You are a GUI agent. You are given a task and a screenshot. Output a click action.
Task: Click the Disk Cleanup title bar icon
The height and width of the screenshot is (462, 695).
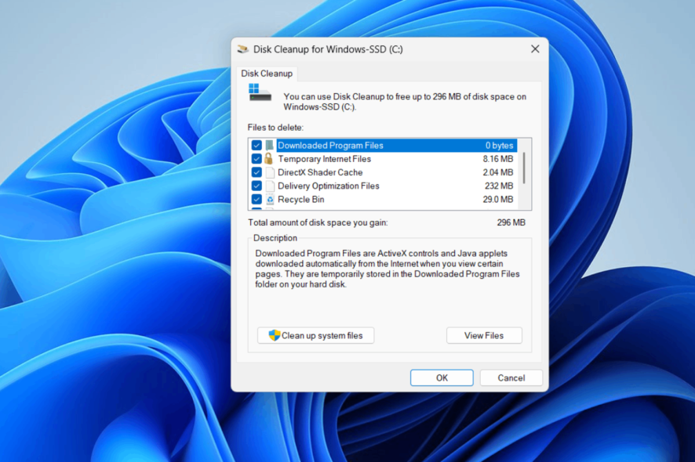(x=242, y=49)
